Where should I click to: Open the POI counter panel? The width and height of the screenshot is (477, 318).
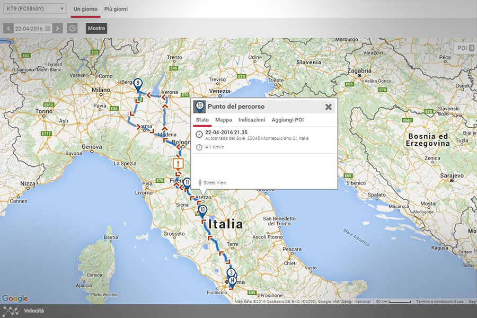(465, 48)
